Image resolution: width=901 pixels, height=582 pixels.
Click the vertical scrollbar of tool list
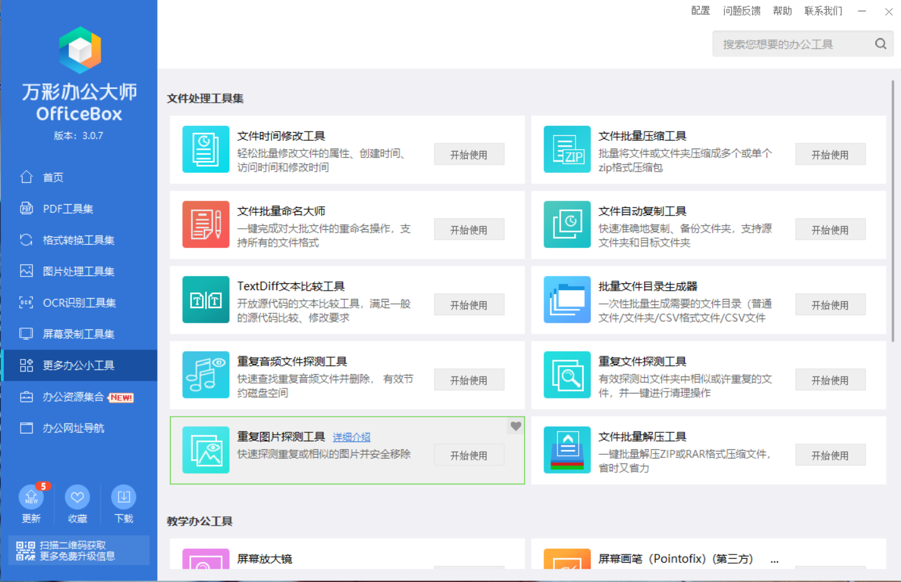tap(893, 211)
